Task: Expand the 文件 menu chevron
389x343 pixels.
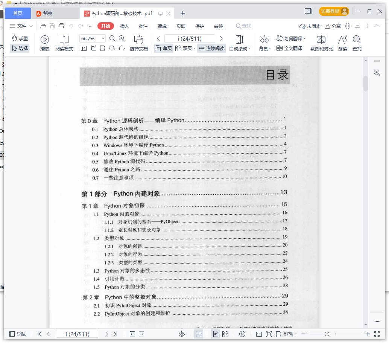Action: point(31,26)
